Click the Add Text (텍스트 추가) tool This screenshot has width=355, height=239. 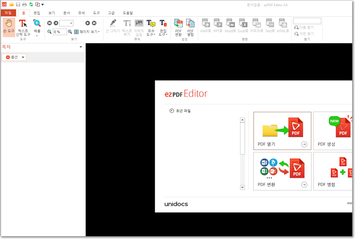tap(127, 28)
